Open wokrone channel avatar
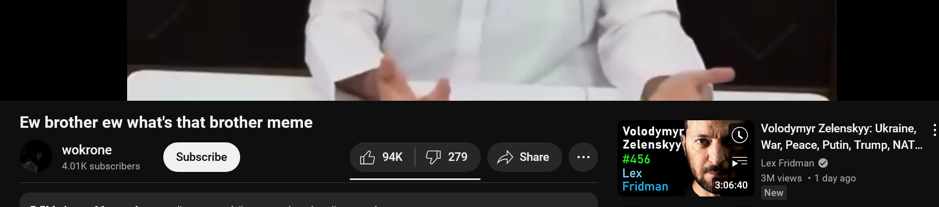 (36, 156)
